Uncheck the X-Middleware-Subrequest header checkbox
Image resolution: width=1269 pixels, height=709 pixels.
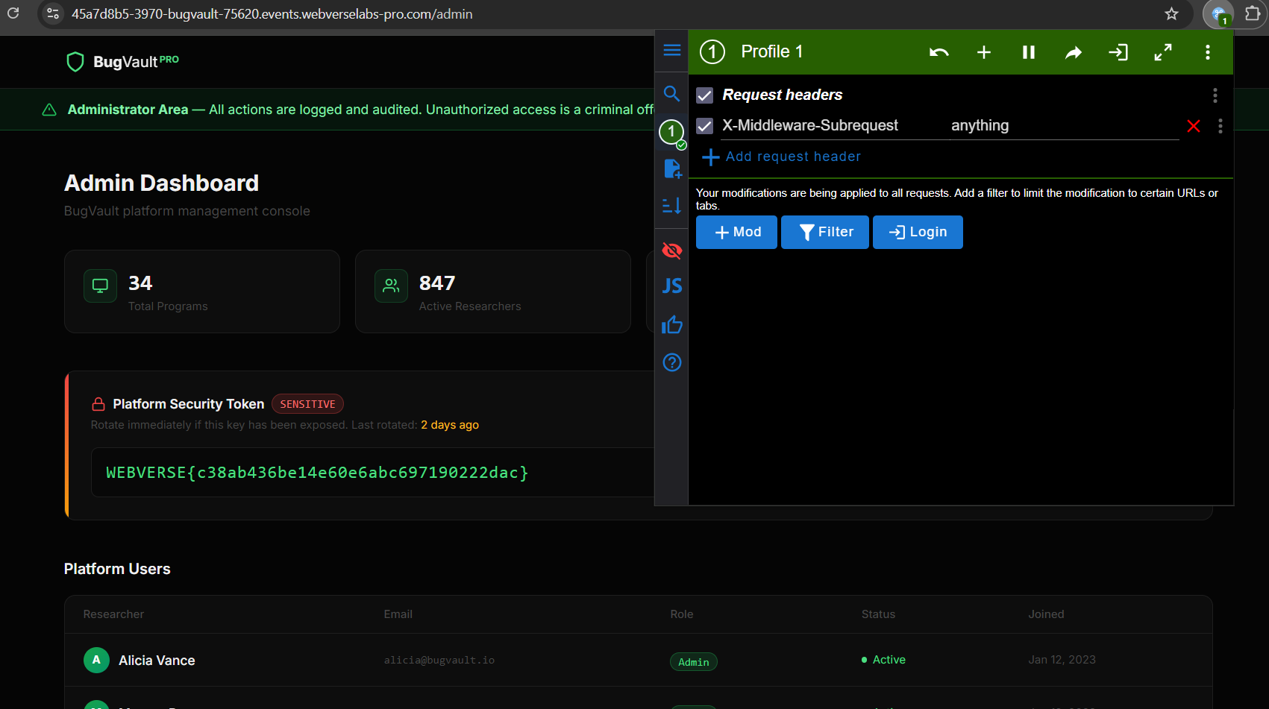pyautogui.click(x=704, y=126)
